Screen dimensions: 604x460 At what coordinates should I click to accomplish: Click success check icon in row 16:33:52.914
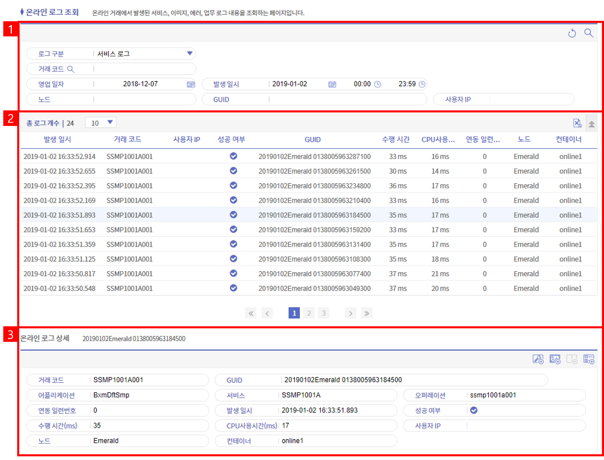[233, 156]
